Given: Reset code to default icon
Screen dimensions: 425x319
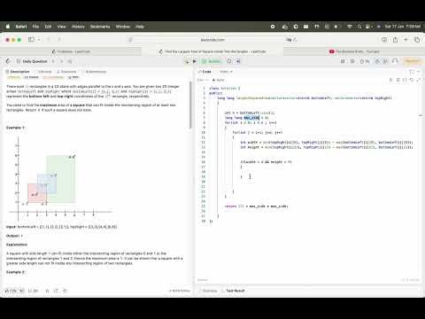Looking at the screenshot, I should click(x=412, y=80).
